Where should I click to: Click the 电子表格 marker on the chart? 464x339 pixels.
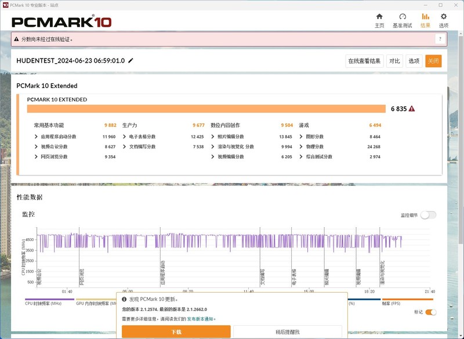coord(294,277)
